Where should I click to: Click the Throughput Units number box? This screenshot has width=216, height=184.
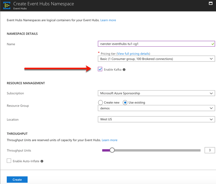(x=210, y=150)
